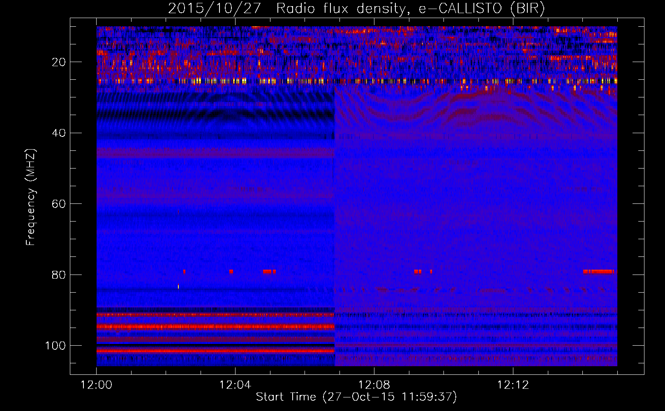Click the 12:08 time tick label

[x=374, y=385]
